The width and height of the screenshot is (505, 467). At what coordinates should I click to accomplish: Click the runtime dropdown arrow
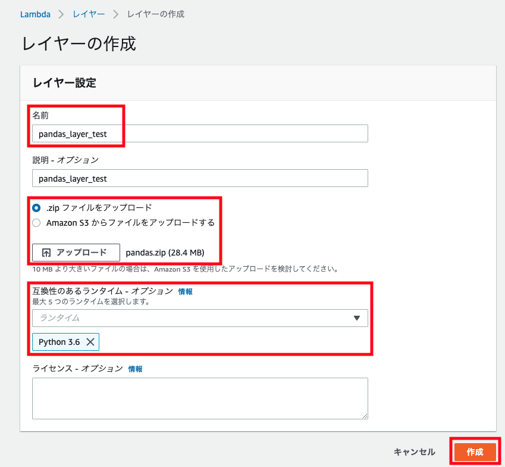(356, 318)
